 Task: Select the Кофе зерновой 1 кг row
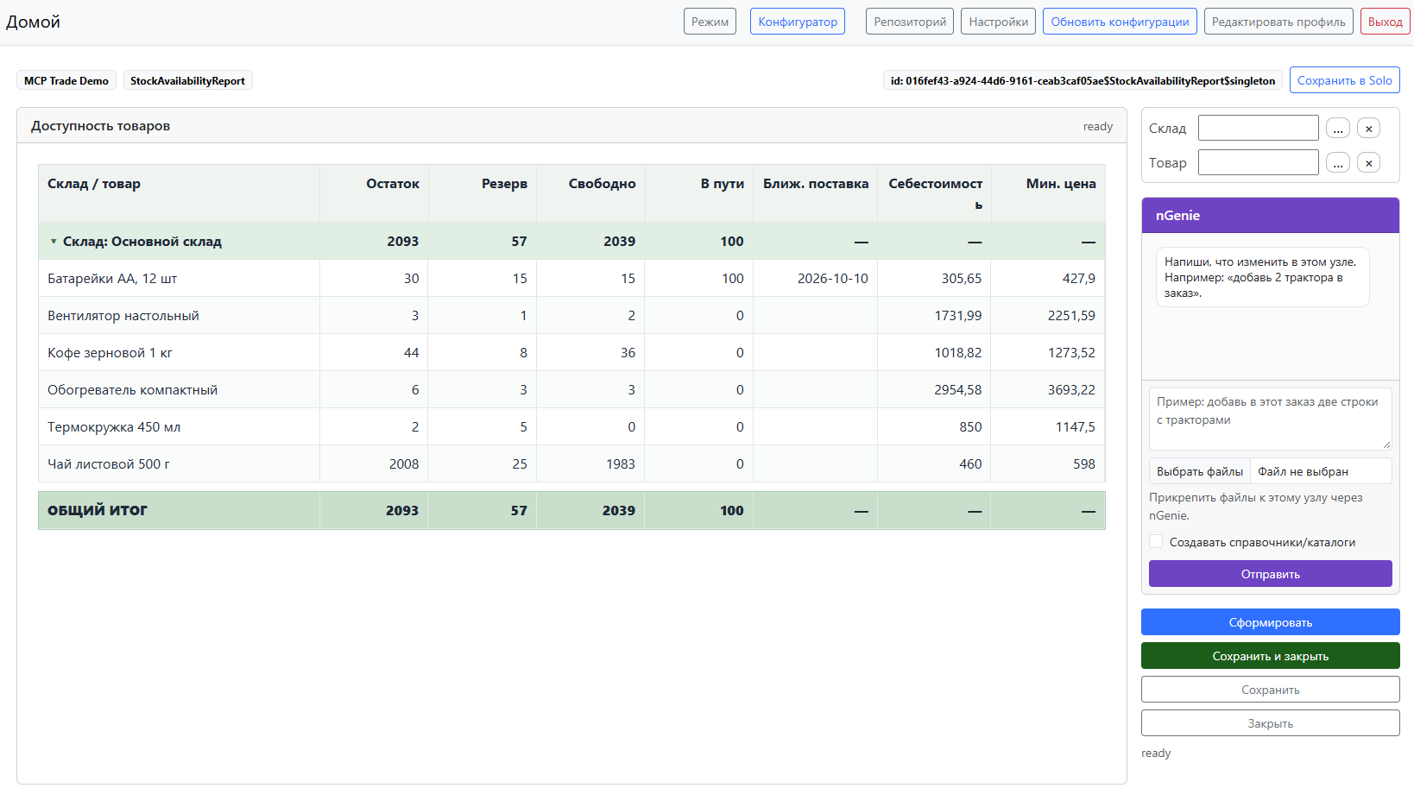click(x=571, y=353)
